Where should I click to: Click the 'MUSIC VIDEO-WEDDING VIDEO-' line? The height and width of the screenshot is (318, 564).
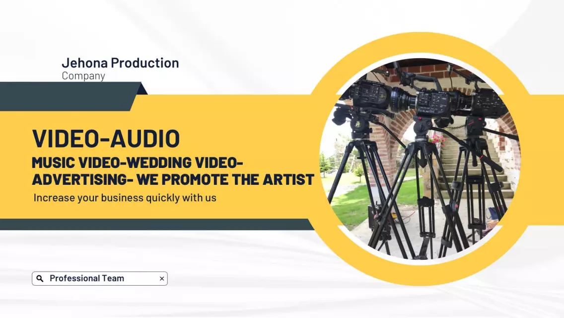click(x=138, y=162)
